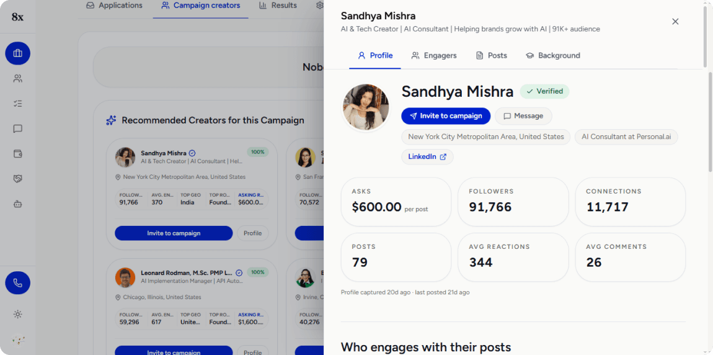Click the Recommended Creators for this Campaign heading
The width and height of the screenshot is (713, 355).
(x=213, y=120)
